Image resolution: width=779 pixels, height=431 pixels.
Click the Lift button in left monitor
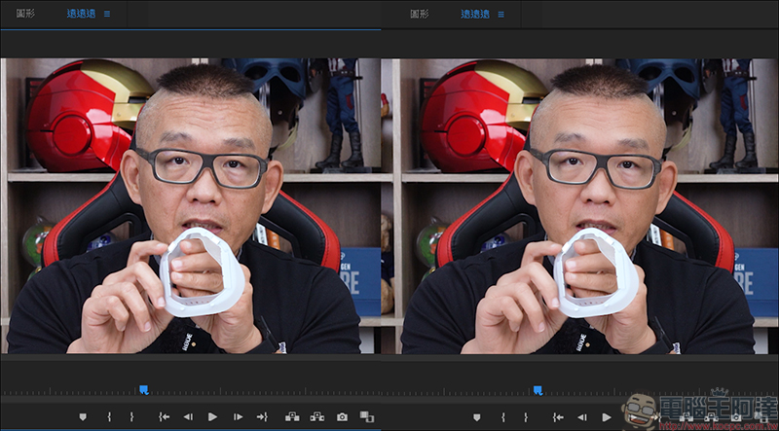[x=292, y=416]
